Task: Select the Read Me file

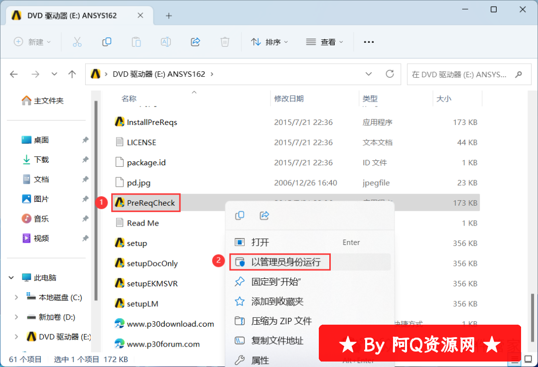Action: pyautogui.click(x=137, y=223)
